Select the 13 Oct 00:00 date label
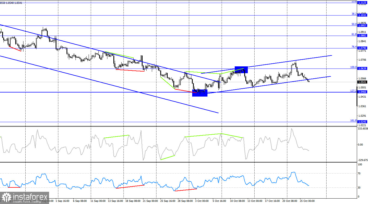368x204 pixels. point(255,201)
